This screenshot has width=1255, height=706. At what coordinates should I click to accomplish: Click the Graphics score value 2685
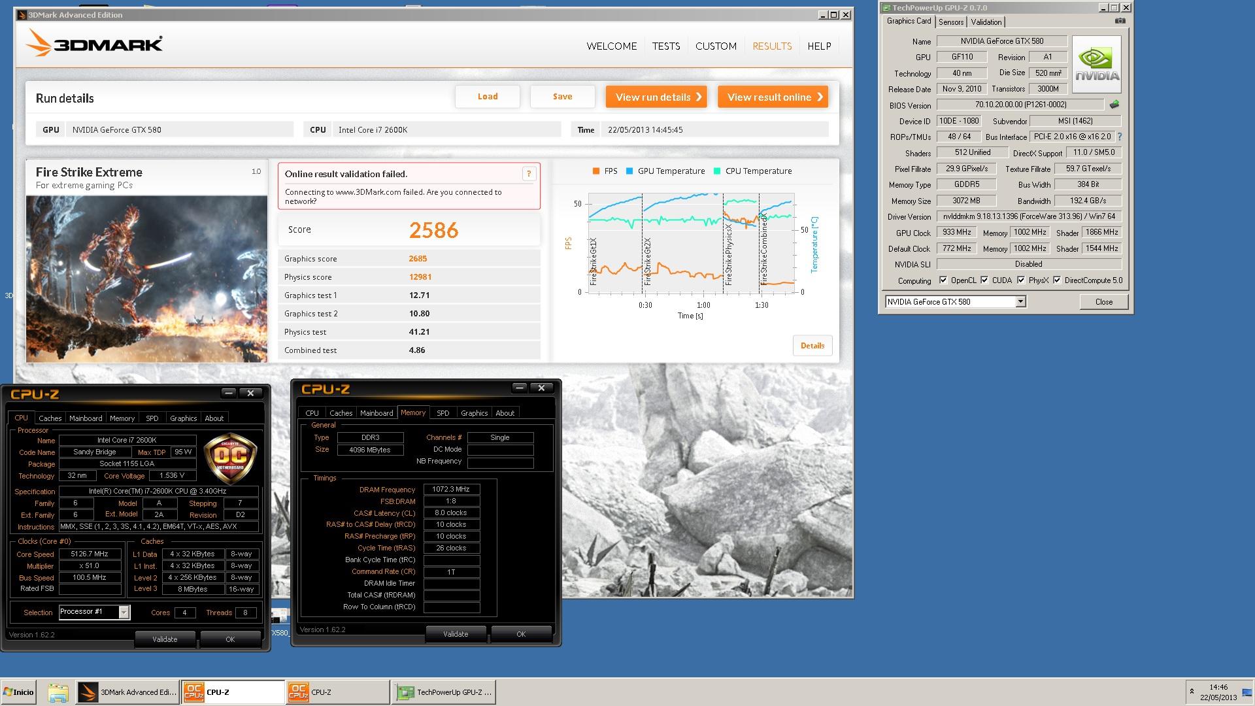(418, 258)
